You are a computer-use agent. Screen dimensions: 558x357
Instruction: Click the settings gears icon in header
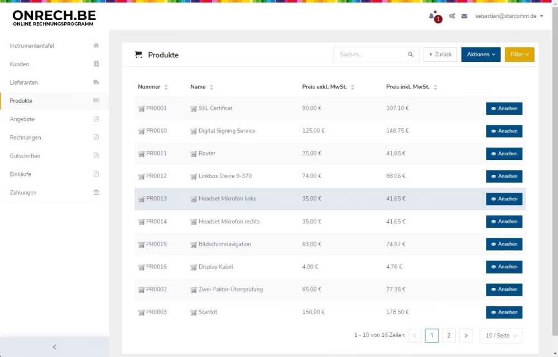[x=452, y=17]
